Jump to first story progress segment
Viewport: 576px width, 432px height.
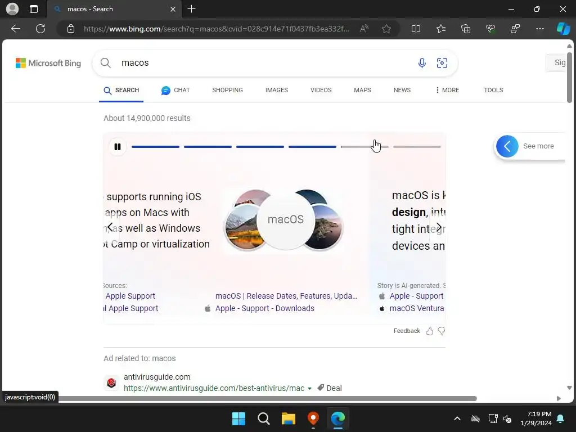[155, 147]
